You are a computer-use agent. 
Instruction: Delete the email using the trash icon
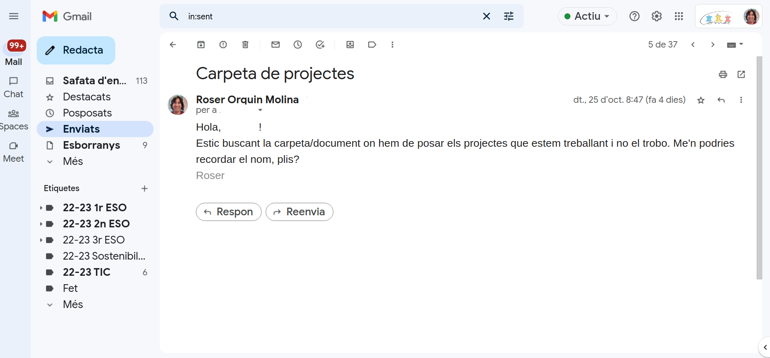click(245, 45)
